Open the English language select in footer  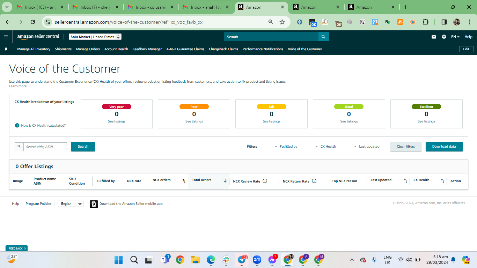coord(71,204)
